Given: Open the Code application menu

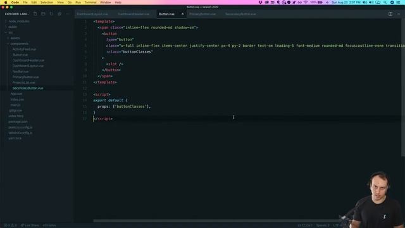Looking at the screenshot, I should [15, 3].
